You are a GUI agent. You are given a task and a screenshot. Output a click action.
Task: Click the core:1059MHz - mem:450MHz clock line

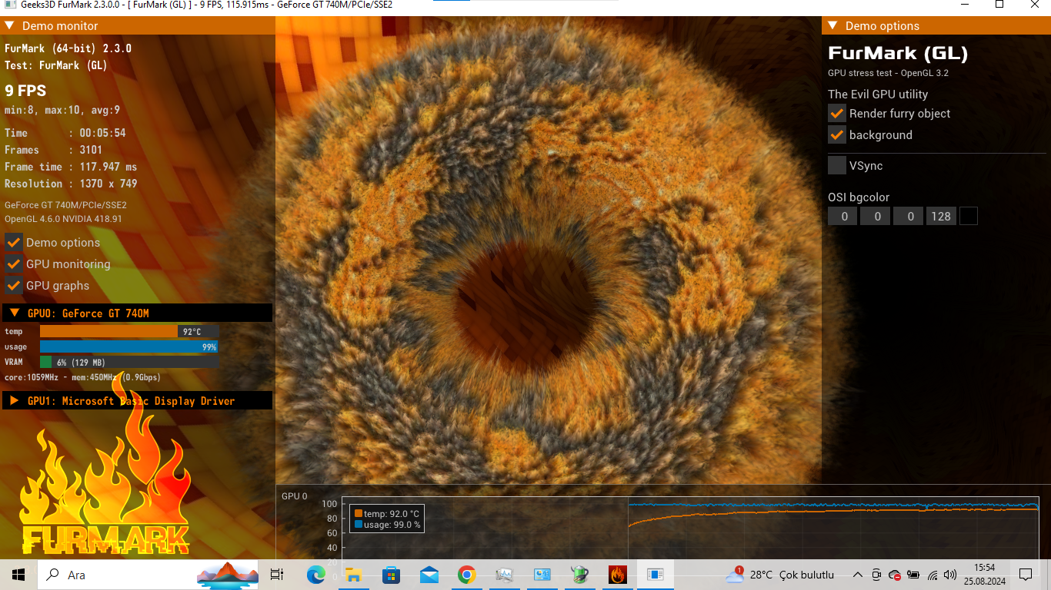coord(82,377)
